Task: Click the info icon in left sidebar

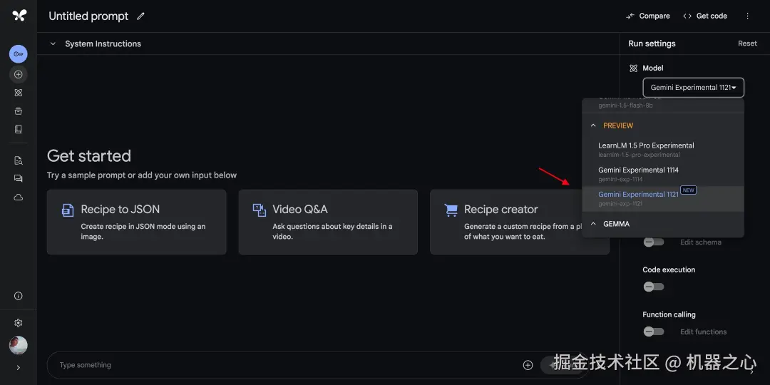Action: click(x=18, y=296)
